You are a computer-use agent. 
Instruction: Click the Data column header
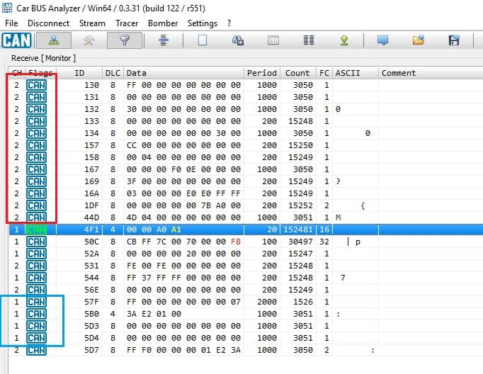point(183,73)
